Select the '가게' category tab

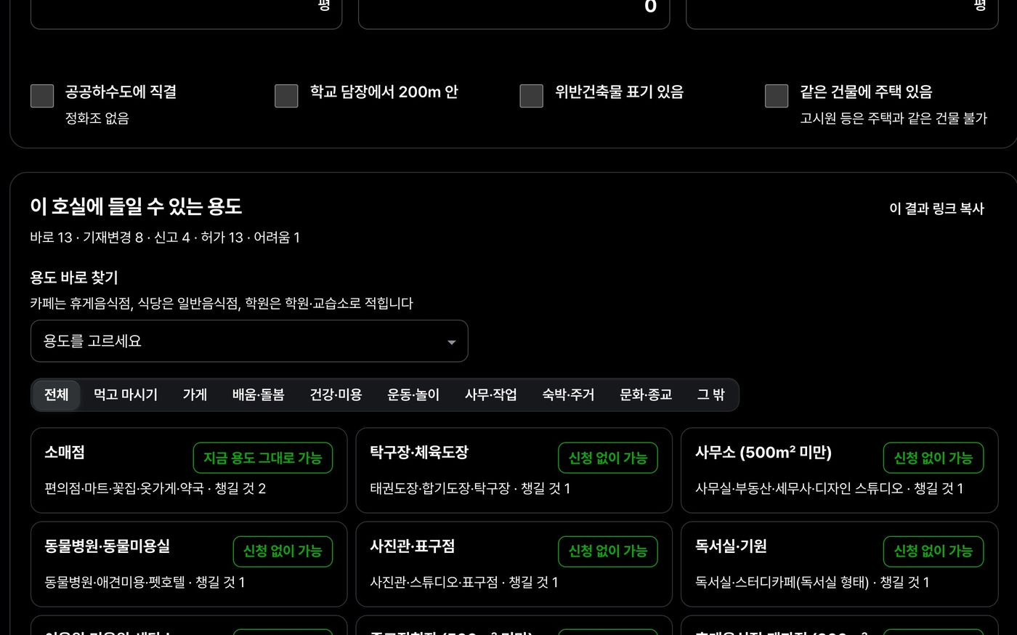tap(195, 395)
